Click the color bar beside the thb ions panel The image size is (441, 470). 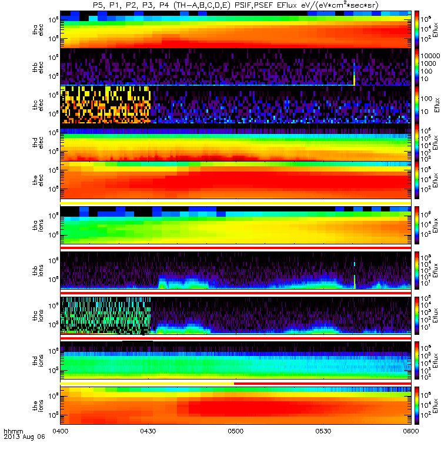pyautogui.click(x=417, y=270)
